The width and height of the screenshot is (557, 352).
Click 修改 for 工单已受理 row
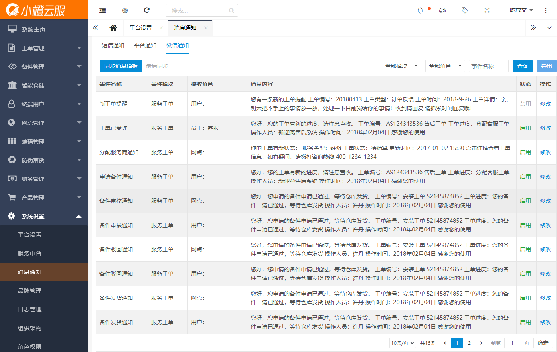coord(545,128)
